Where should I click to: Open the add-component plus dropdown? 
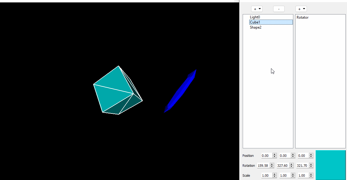[x=301, y=9]
